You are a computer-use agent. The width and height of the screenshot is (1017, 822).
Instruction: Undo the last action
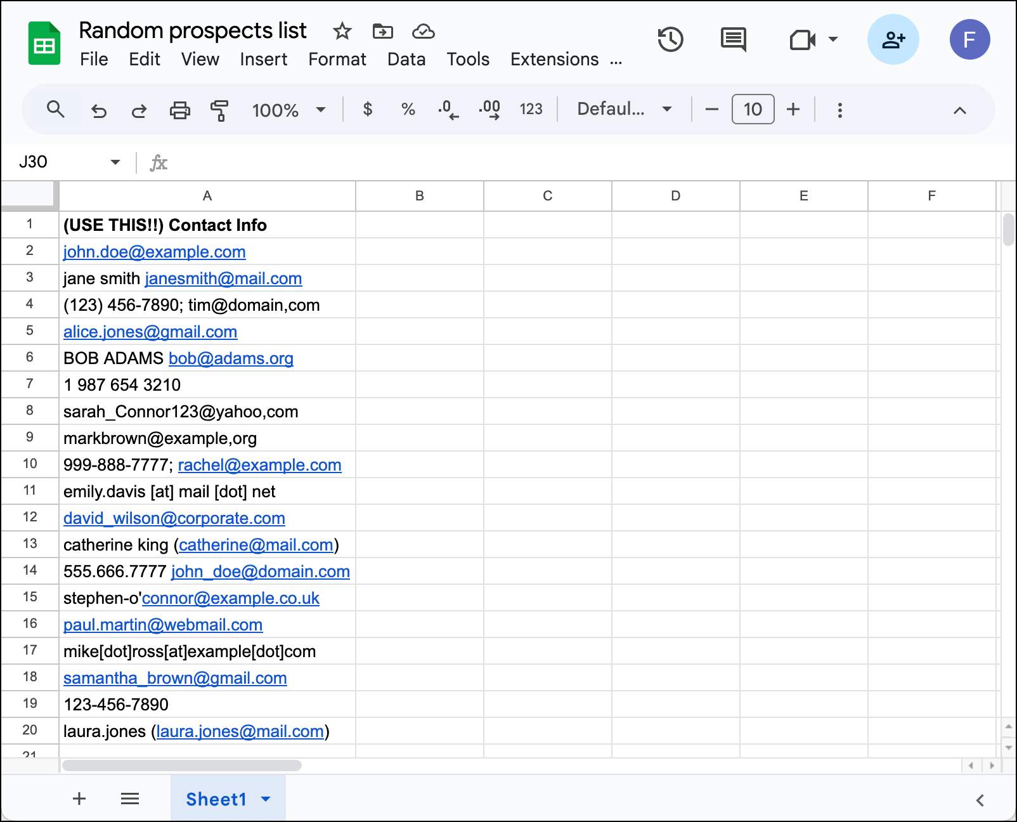99,110
